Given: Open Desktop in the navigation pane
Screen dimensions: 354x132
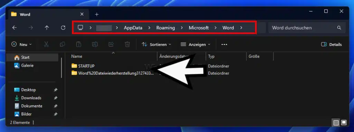Looking at the screenshot, I should click(x=28, y=90).
